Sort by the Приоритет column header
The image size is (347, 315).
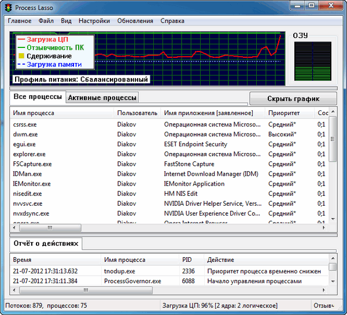click(x=284, y=113)
